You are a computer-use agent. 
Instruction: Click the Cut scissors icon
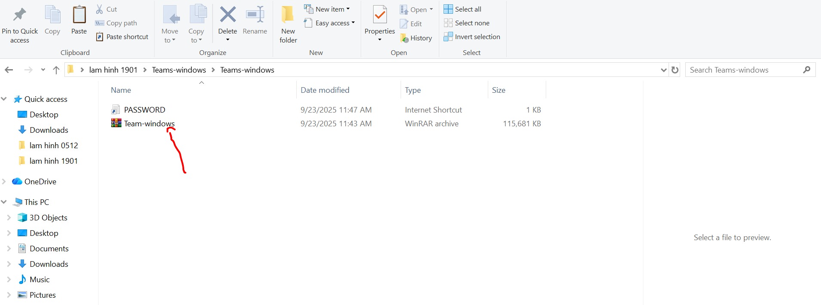(100, 9)
